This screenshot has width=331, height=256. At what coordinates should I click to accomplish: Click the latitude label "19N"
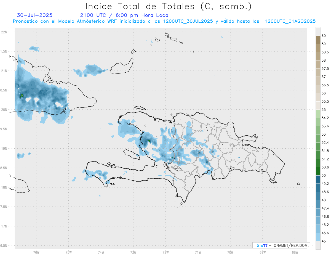click(5, 149)
